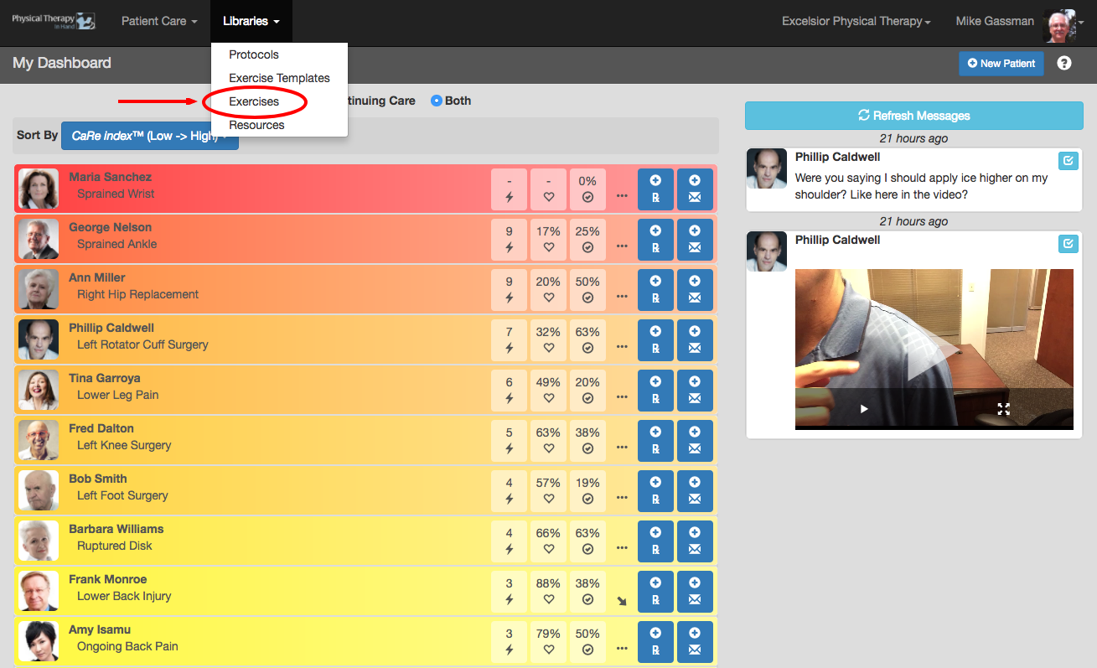Screen dimensions: 1097x668
Task: Select the Both radio option
Action: click(x=436, y=101)
